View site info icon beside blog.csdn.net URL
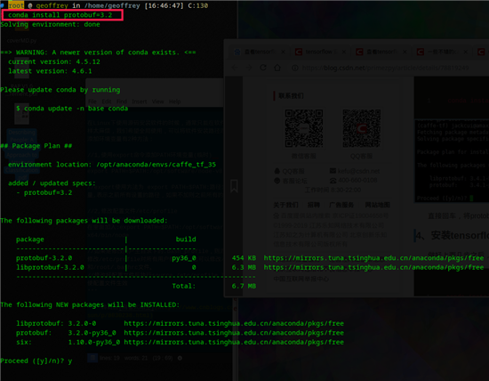Viewport: 489px width, 381px height. tap(294, 68)
